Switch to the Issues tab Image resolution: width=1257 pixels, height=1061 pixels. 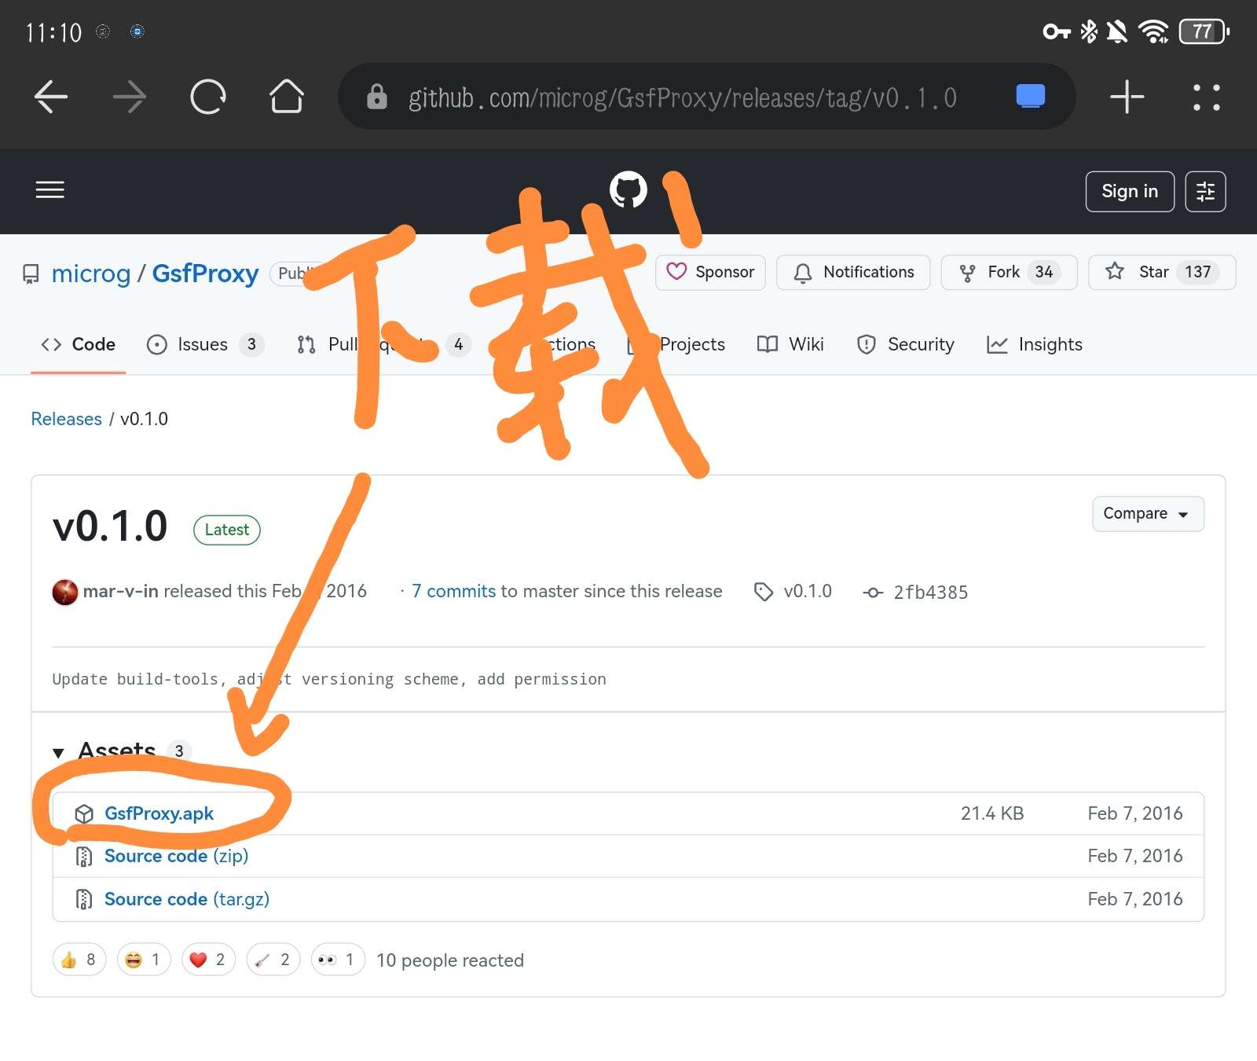[202, 344]
